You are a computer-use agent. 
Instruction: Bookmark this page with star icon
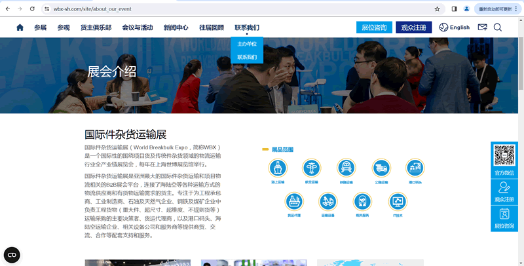point(437,9)
